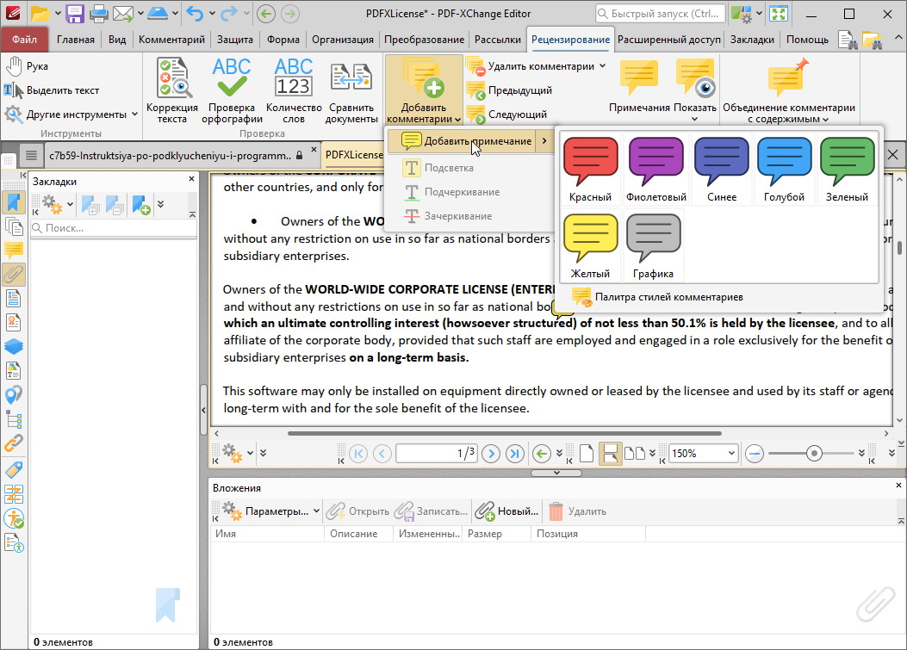Click the Text Correction (Коррекция текста) icon
The height and width of the screenshot is (650, 907).
[x=172, y=90]
